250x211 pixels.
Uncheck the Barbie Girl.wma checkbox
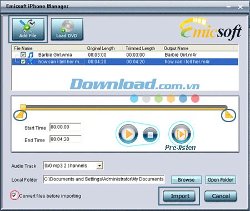point(23,54)
